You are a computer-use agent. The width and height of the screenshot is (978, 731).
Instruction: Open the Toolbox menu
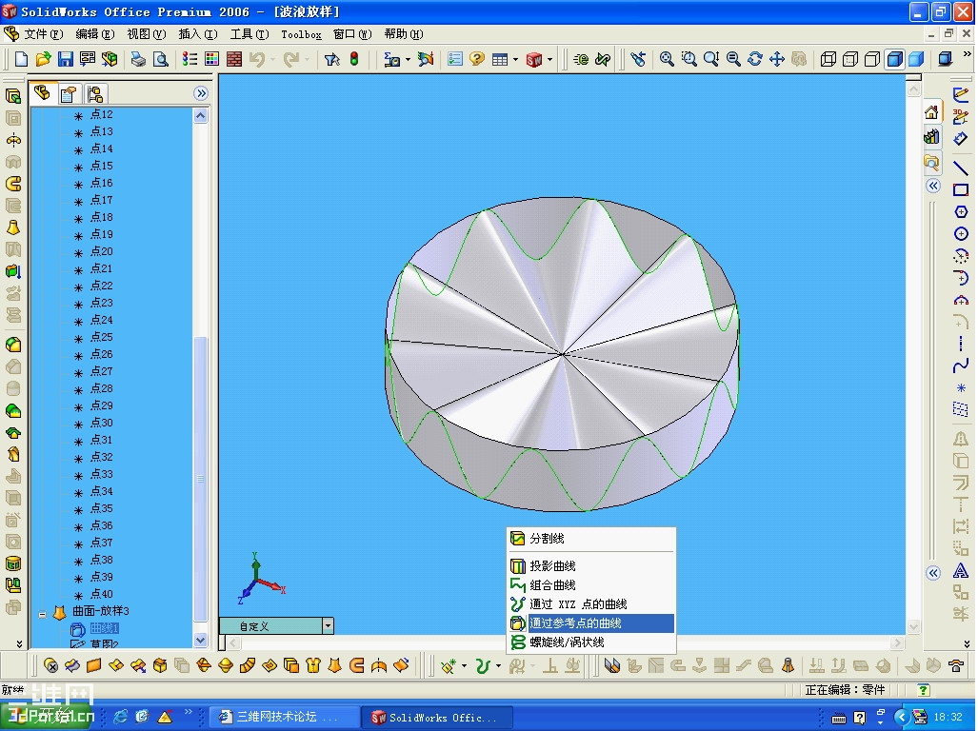click(x=301, y=33)
